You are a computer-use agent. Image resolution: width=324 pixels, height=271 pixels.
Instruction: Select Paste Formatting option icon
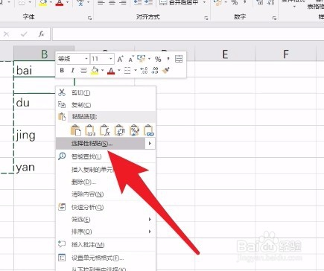click(x=134, y=130)
